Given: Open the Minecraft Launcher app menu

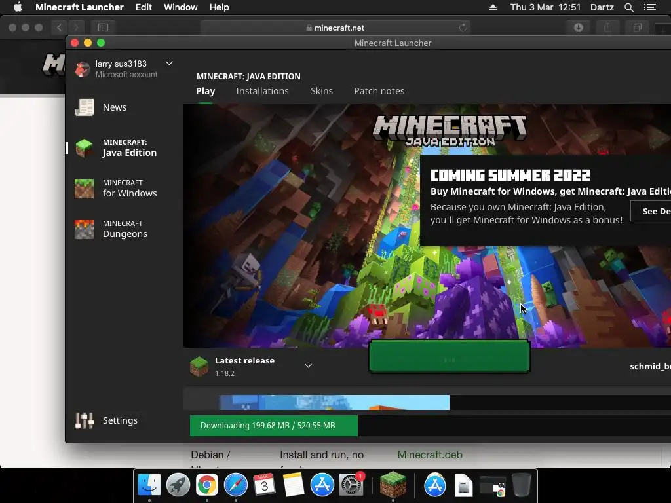Looking at the screenshot, I should pyautogui.click(x=79, y=7).
